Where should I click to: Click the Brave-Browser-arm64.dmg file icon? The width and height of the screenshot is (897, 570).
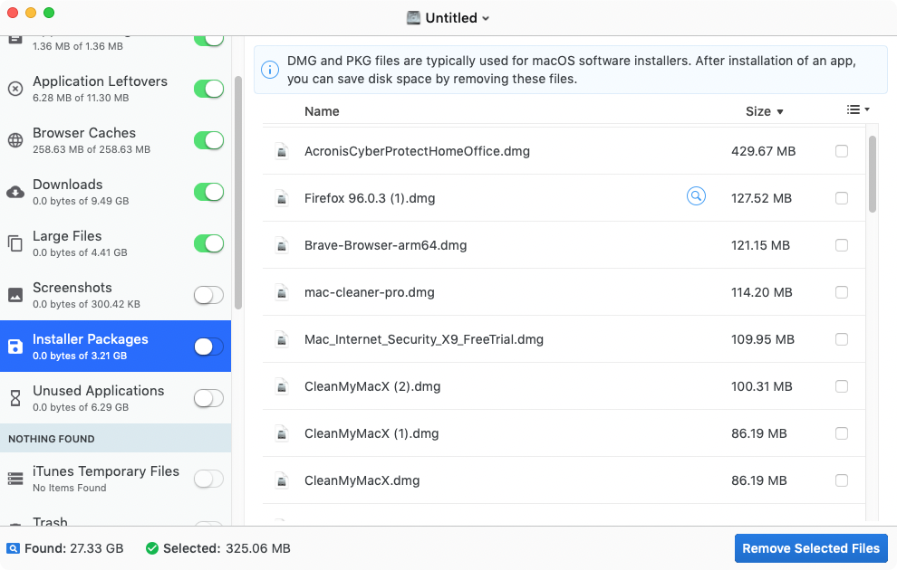(x=282, y=245)
